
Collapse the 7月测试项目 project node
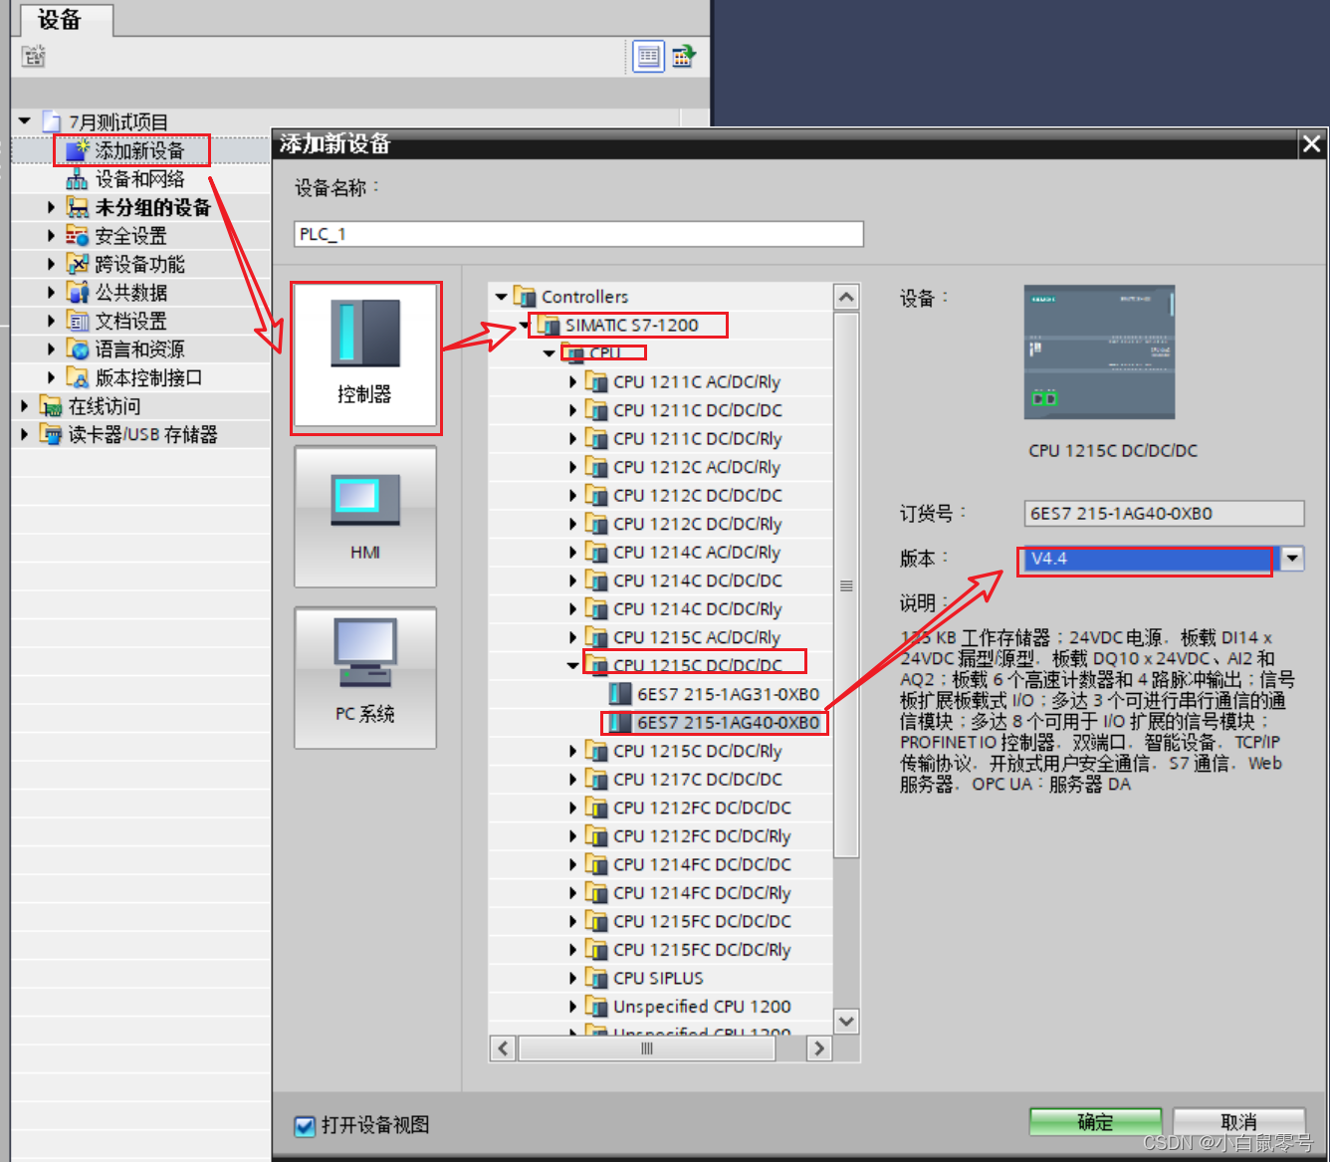pyautogui.click(x=24, y=121)
